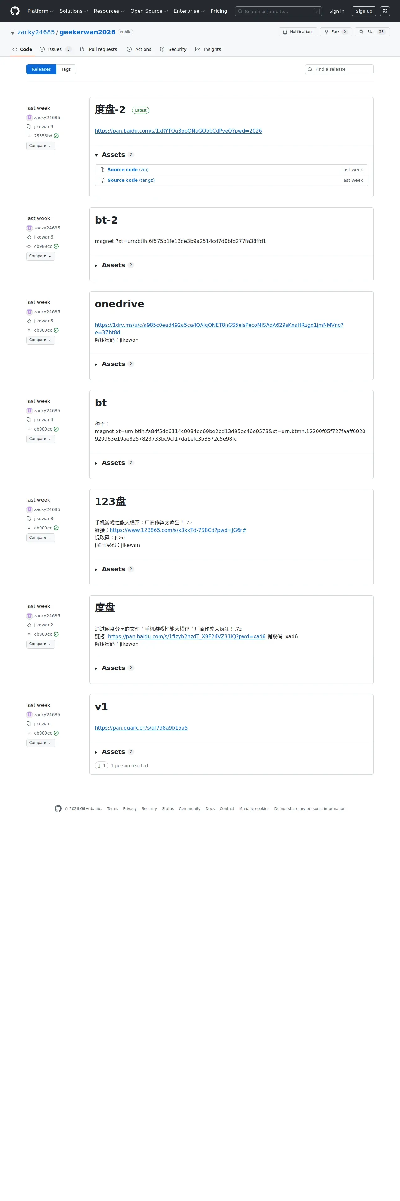Open the pan.baidu.com link in 度盘-2
The image size is (400, 1201).
coord(178,131)
